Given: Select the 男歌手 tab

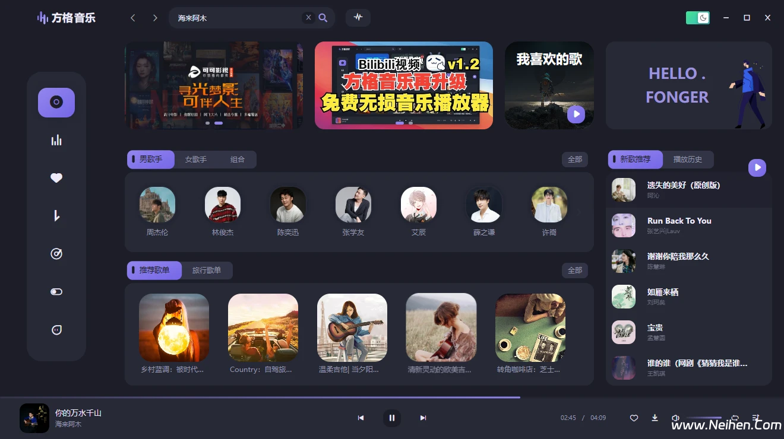Looking at the screenshot, I should [x=151, y=160].
